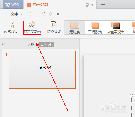Expand the 文件 dropdown arrow

click(x=21, y=14)
